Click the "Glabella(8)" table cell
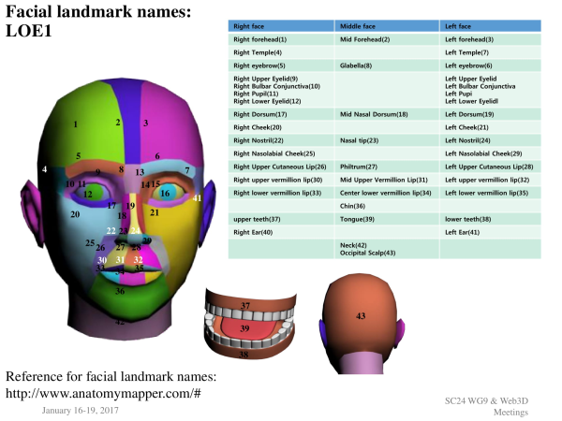This screenshot has height=421, width=562. pos(355,65)
